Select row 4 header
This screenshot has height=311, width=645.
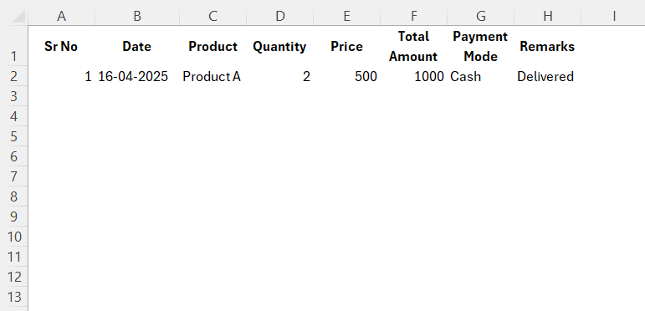pyautogui.click(x=14, y=116)
